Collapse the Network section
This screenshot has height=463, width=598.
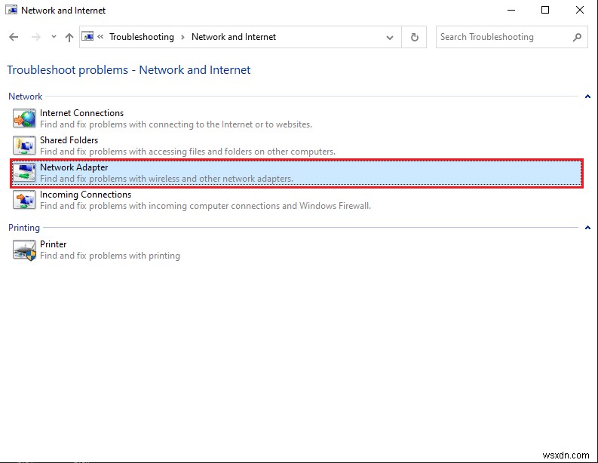pyautogui.click(x=587, y=97)
